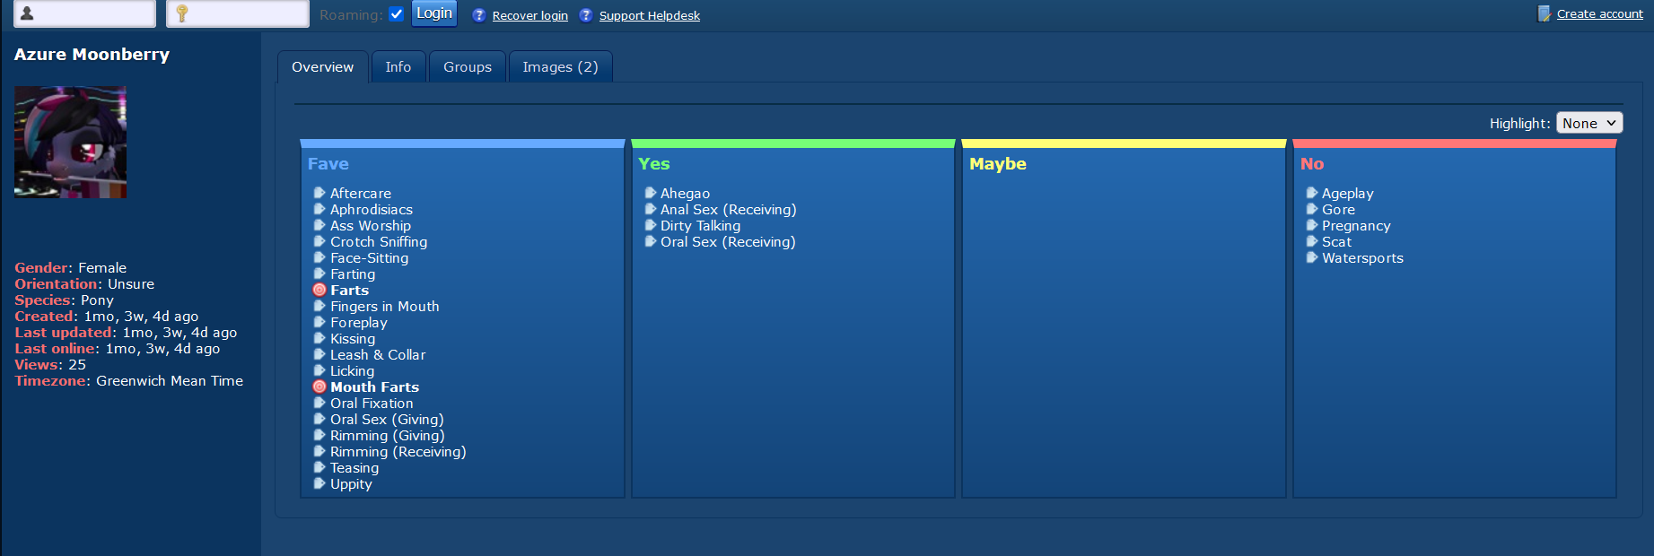The height and width of the screenshot is (556, 1654).
Task: Select the Gore entry in No list
Action: click(1338, 209)
